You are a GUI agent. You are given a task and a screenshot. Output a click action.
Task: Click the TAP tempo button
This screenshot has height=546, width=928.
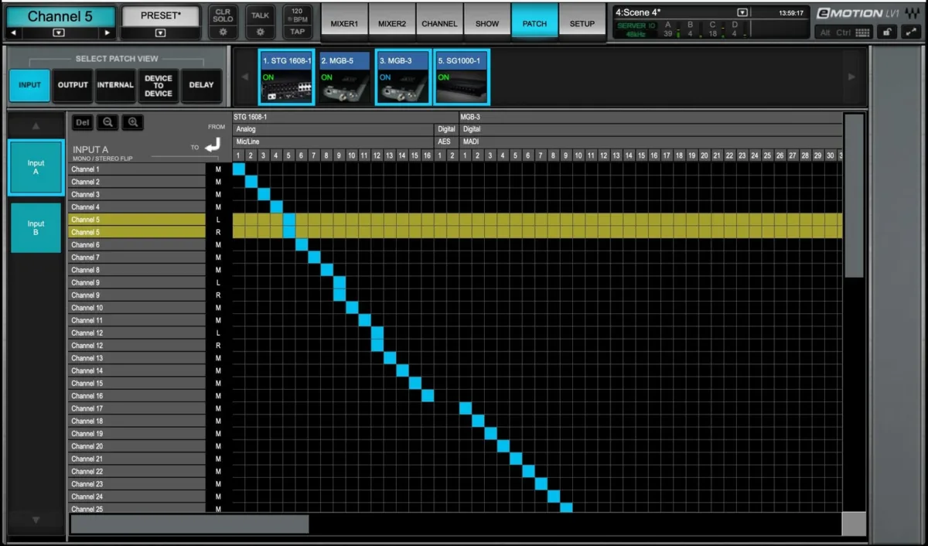[297, 32]
